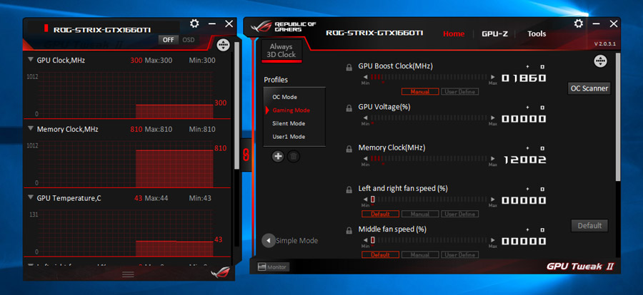Screen dimensions: 643x295
Task: Click the Memory Clock slider track
Action: [429, 159]
